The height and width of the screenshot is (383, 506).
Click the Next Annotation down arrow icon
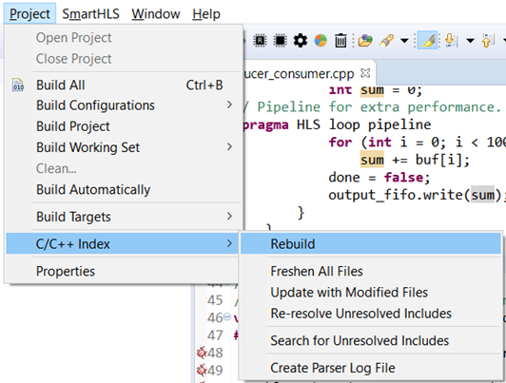click(x=451, y=41)
